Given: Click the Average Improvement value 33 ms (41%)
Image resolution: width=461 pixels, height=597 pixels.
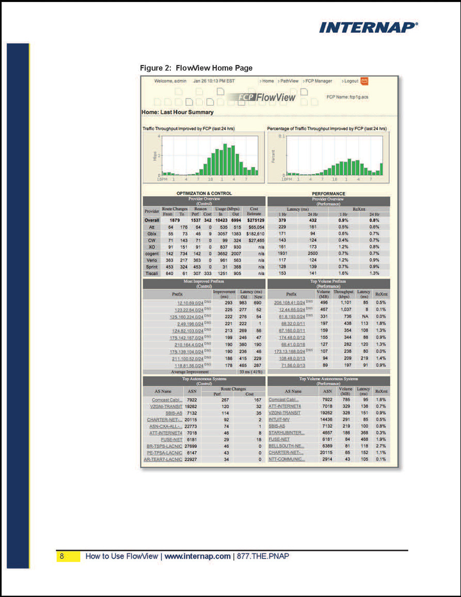Looking at the screenshot, I should coord(251,372).
